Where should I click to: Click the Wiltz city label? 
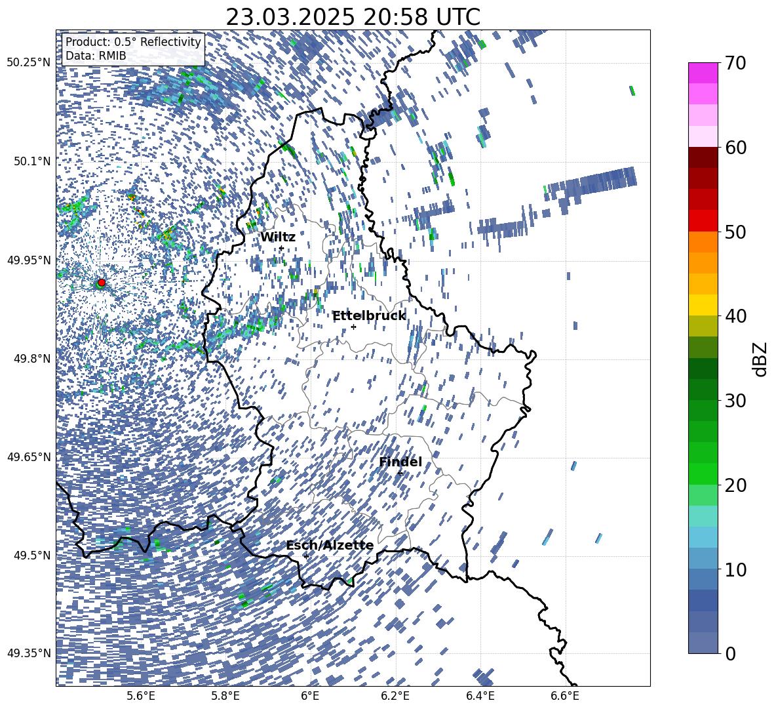(278, 237)
